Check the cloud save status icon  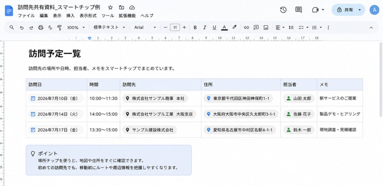tap(132, 7)
